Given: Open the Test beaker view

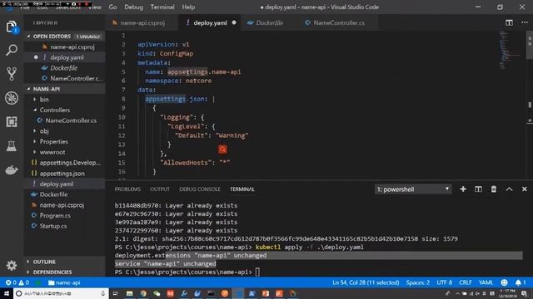Looking at the screenshot, I should 11,146.
